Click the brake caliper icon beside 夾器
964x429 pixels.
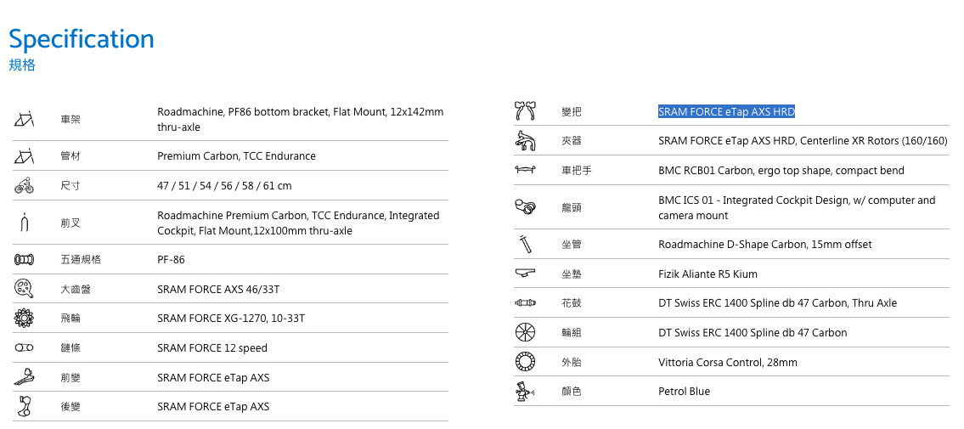[525, 141]
